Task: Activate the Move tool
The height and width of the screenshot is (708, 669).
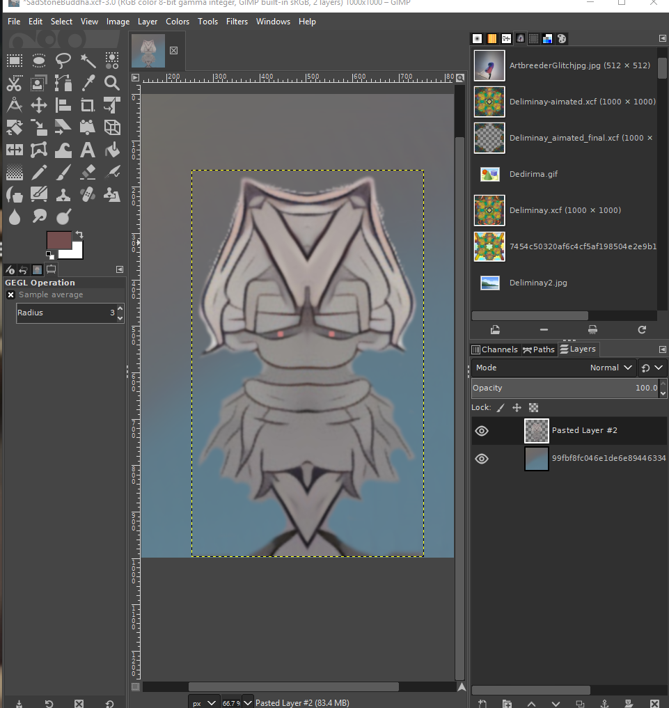Action: coord(39,105)
